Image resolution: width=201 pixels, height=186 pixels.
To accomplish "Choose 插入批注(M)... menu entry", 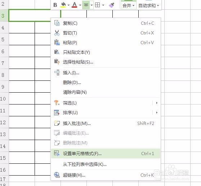I will click(x=106, y=124).
